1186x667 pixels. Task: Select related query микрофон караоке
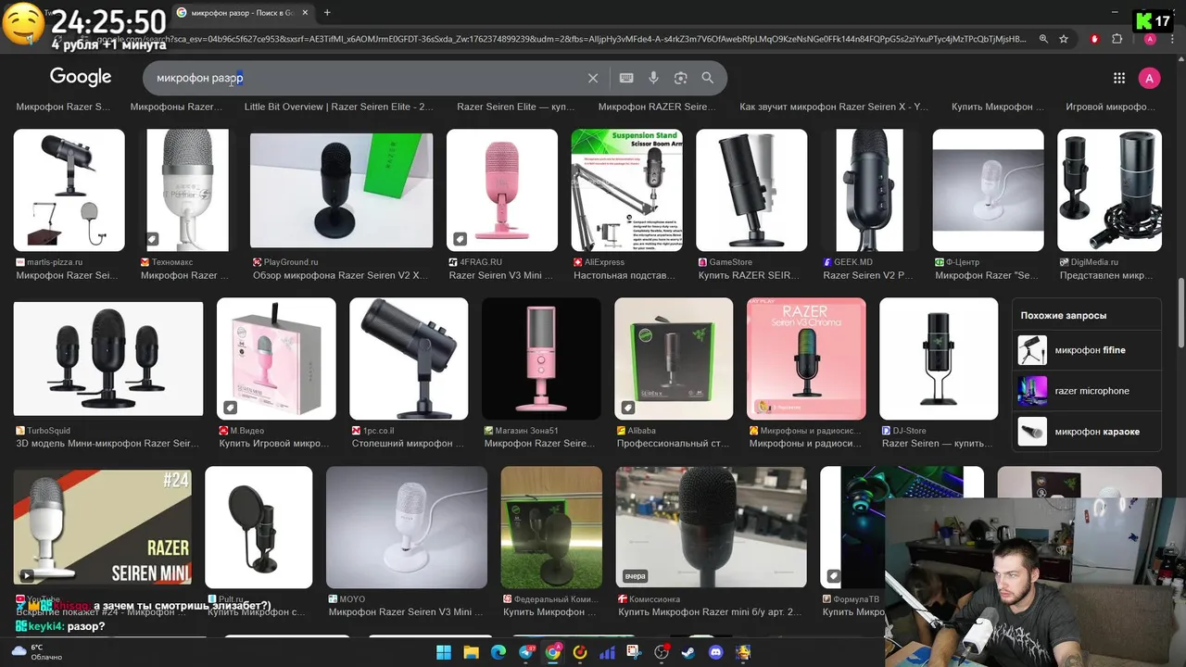1086,432
